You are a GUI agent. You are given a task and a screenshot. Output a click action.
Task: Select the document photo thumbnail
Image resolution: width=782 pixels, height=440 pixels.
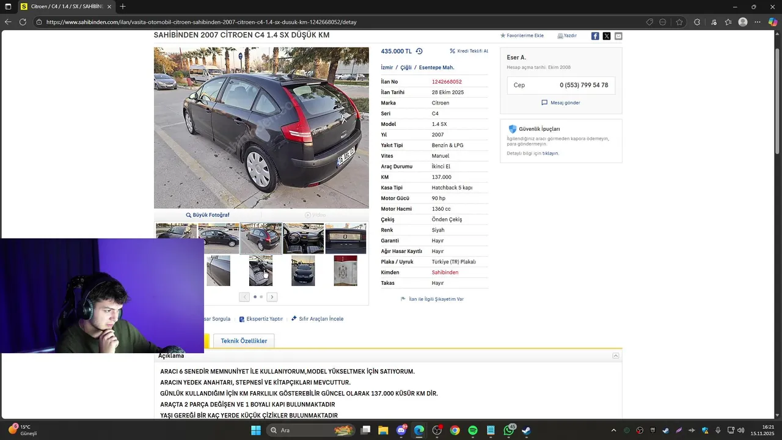346,271
